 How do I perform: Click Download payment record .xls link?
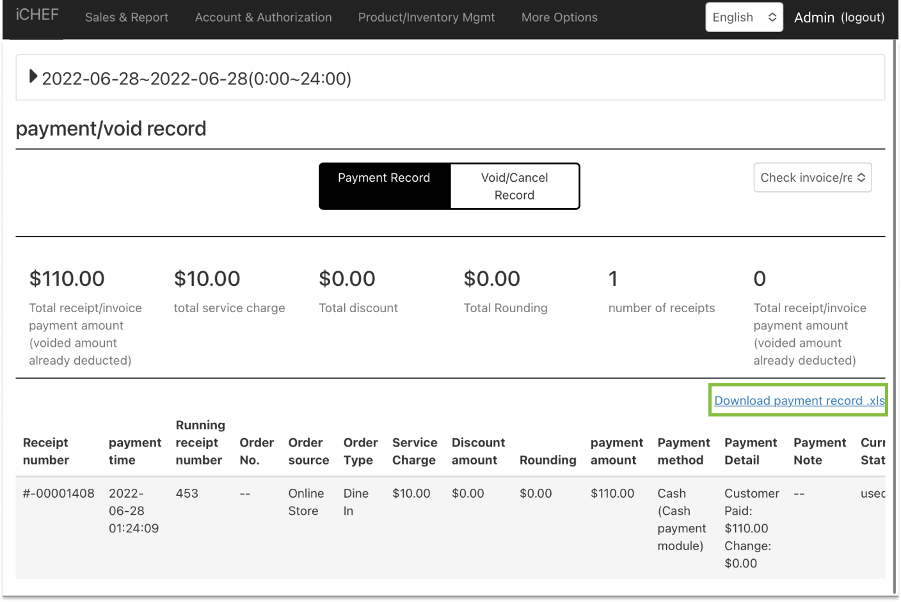[799, 400]
